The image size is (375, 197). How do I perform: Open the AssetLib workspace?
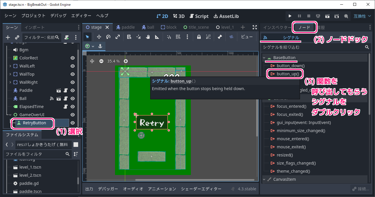click(x=226, y=16)
